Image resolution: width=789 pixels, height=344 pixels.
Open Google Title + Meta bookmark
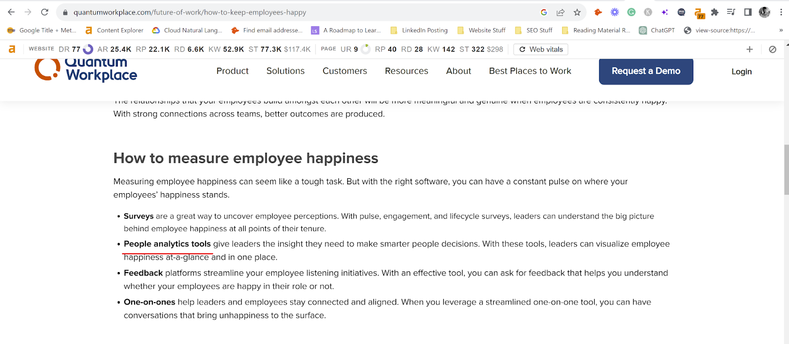coord(42,31)
